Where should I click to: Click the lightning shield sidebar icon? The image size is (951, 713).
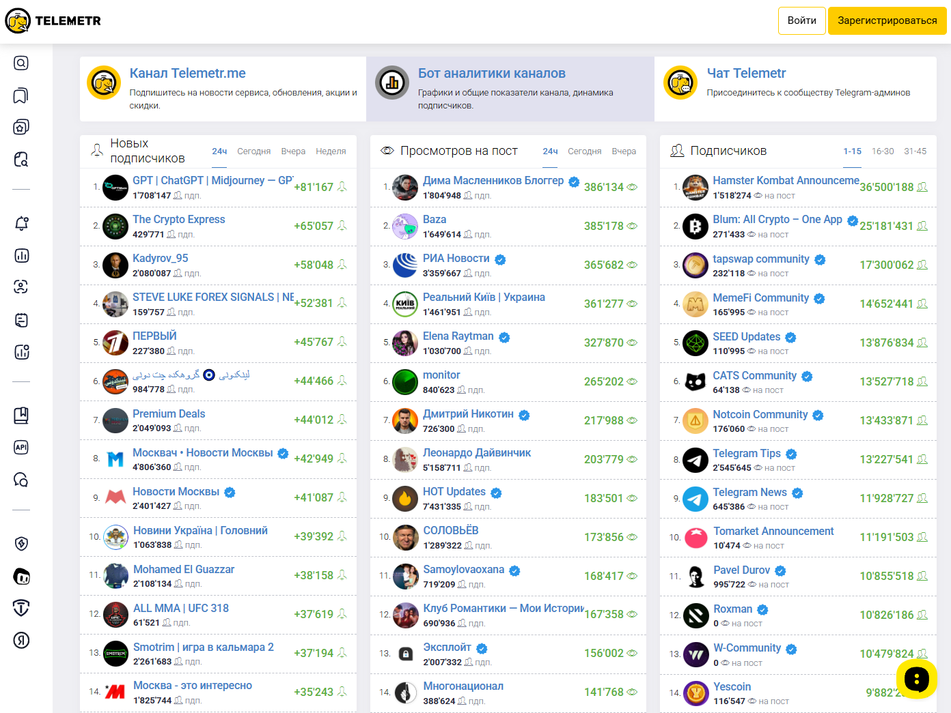[x=21, y=544]
